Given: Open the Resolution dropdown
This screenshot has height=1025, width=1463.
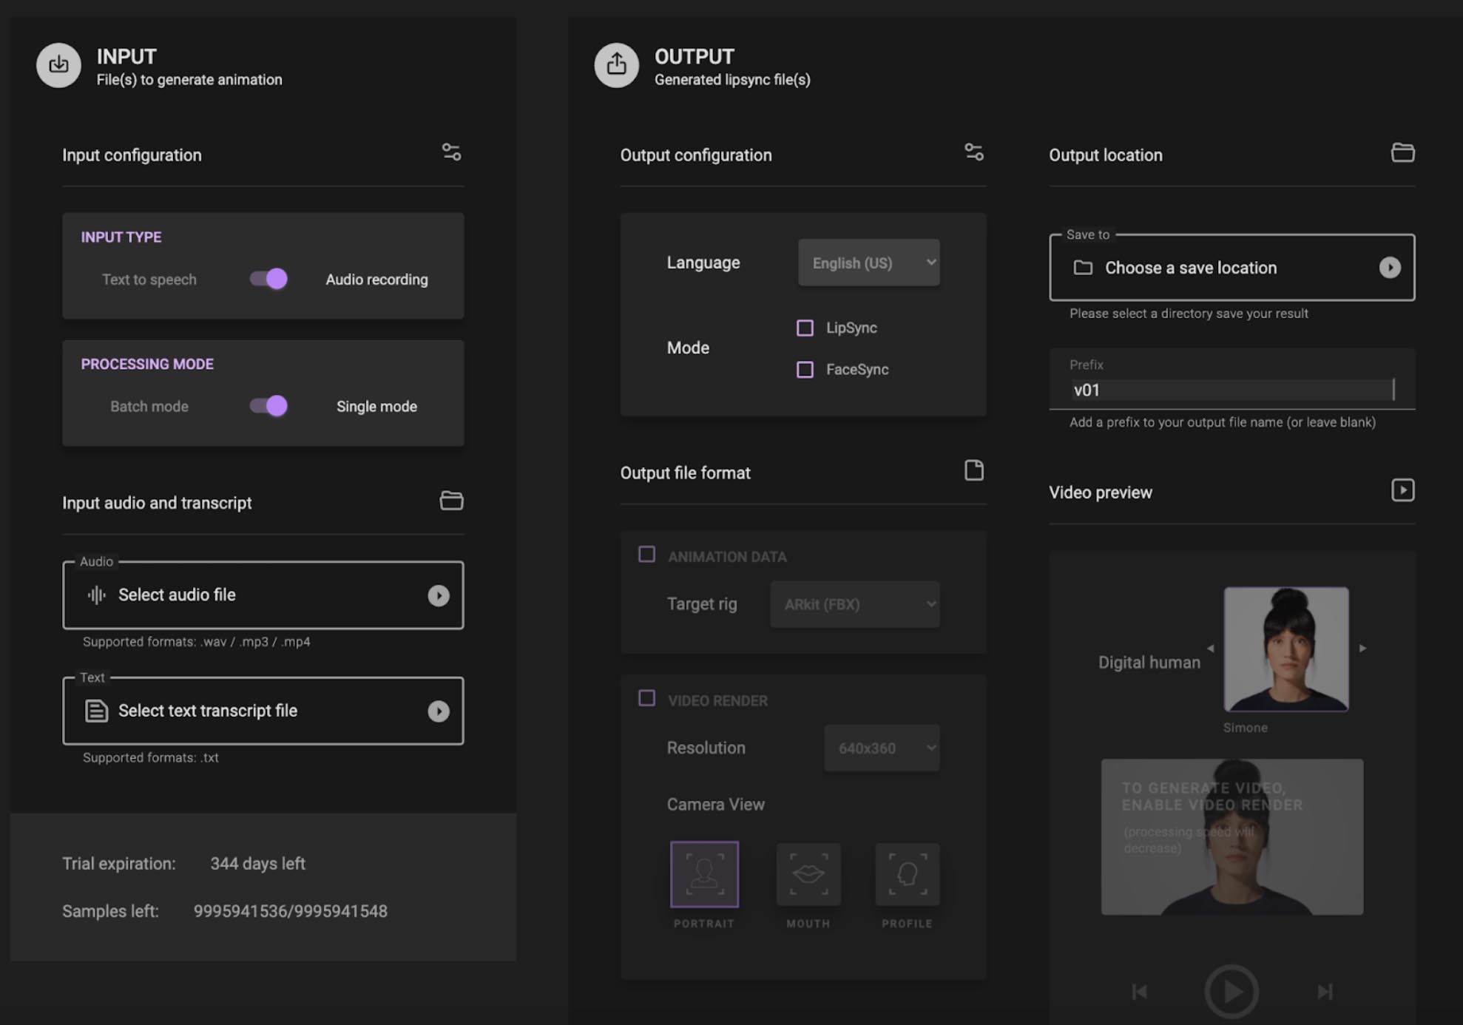Looking at the screenshot, I should coord(882,747).
